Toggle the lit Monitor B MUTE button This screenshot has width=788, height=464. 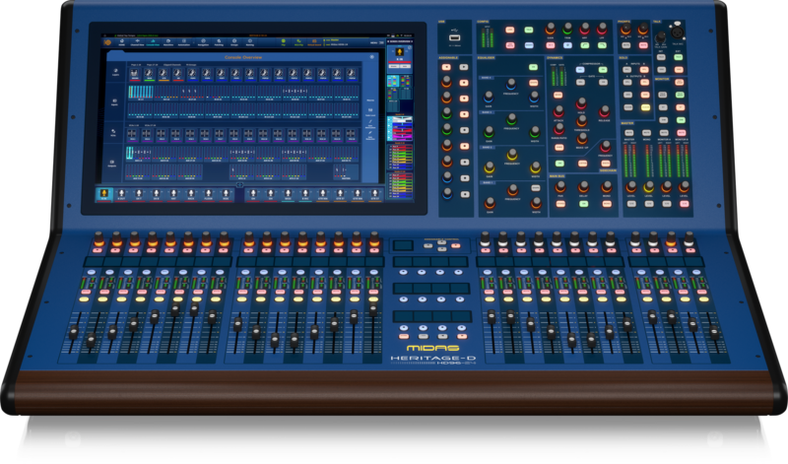point(681,133)
